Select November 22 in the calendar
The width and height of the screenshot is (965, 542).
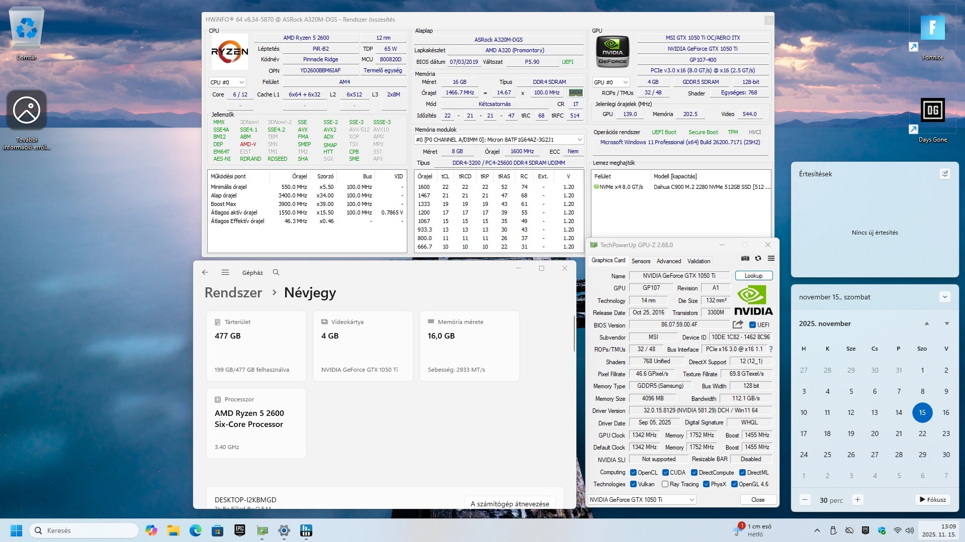[x=922, y=433]
